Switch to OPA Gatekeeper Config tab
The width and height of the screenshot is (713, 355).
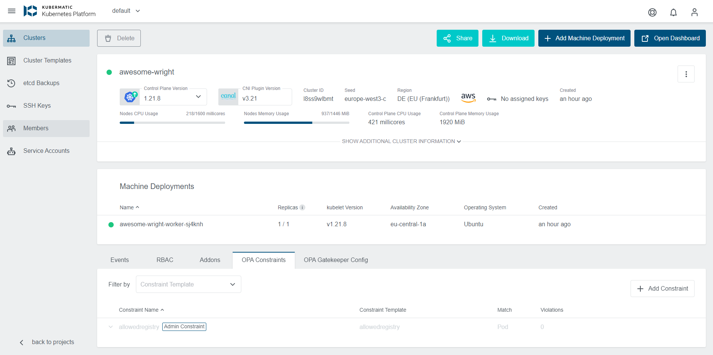335,260
